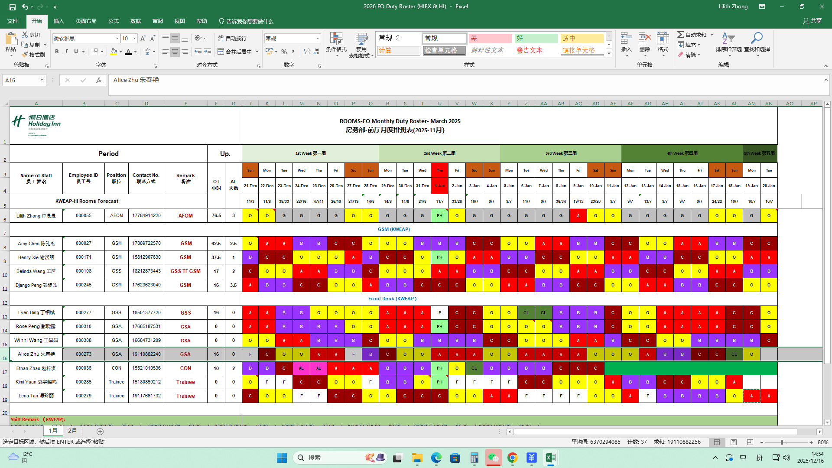
Task: Toggle Wrap Text (自动换行) option
Action: point(232,38)
